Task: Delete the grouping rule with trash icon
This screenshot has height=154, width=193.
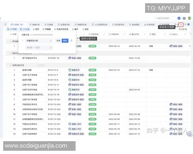Action: click(x=71, y=41)
